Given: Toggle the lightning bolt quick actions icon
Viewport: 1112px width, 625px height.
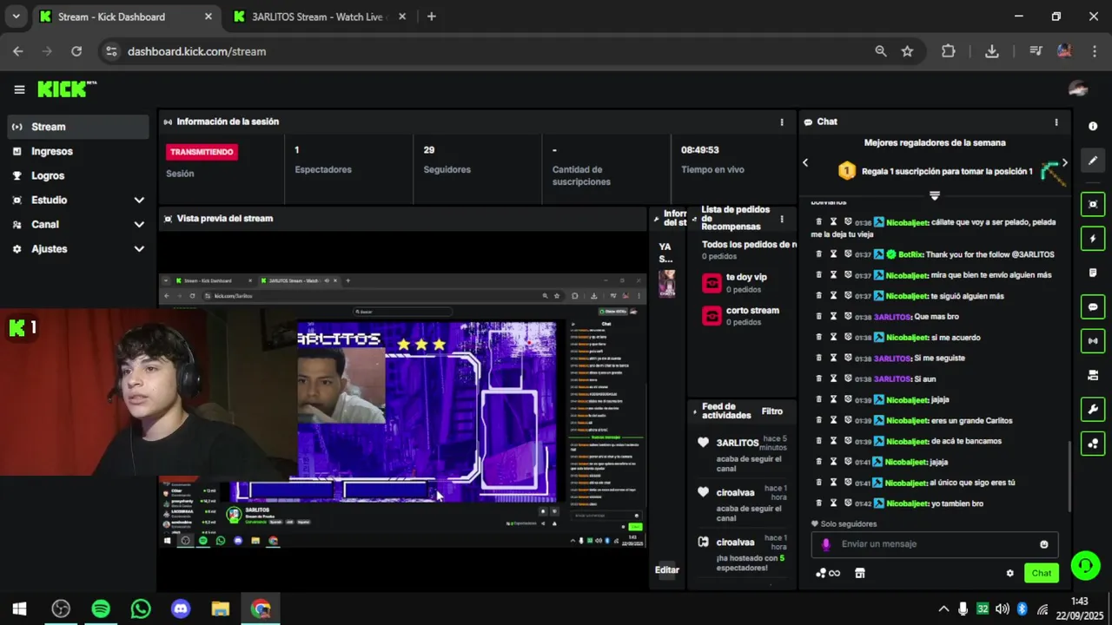Looking at the screenshot, I should (1093, 239).
